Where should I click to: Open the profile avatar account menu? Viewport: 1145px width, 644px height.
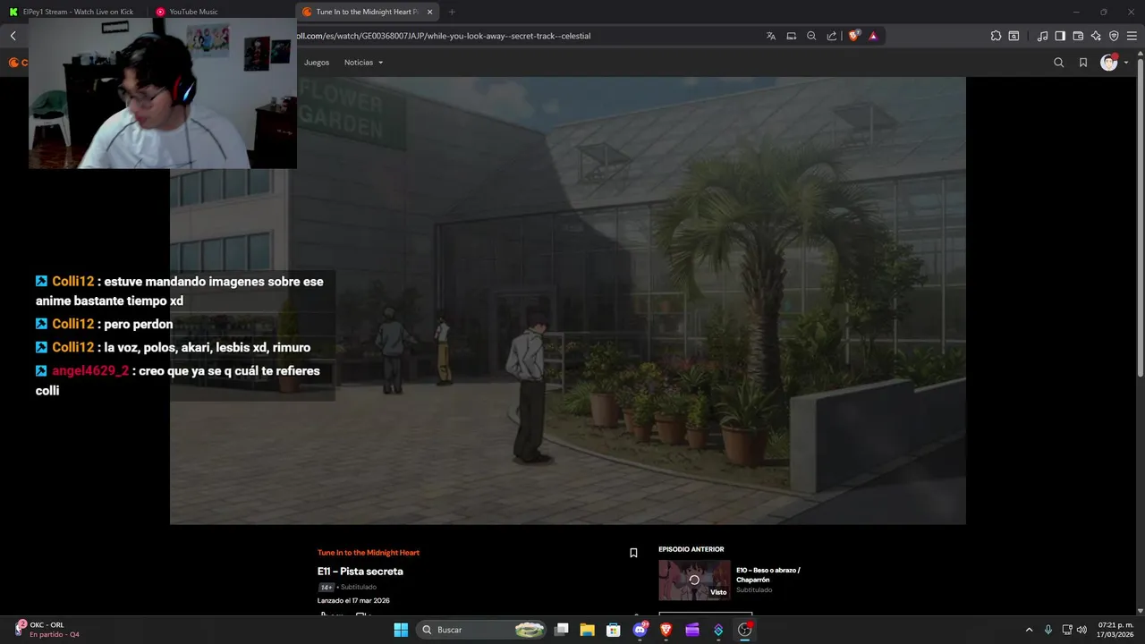click(1114, 63)
